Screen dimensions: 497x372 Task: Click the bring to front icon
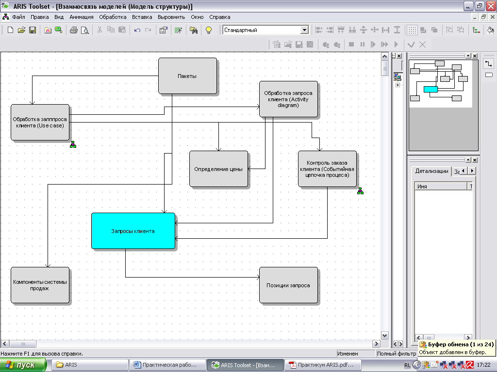tap(423, 30)
